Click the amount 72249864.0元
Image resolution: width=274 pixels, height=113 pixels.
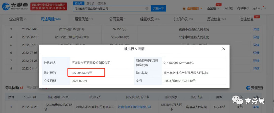click(119, 37)
